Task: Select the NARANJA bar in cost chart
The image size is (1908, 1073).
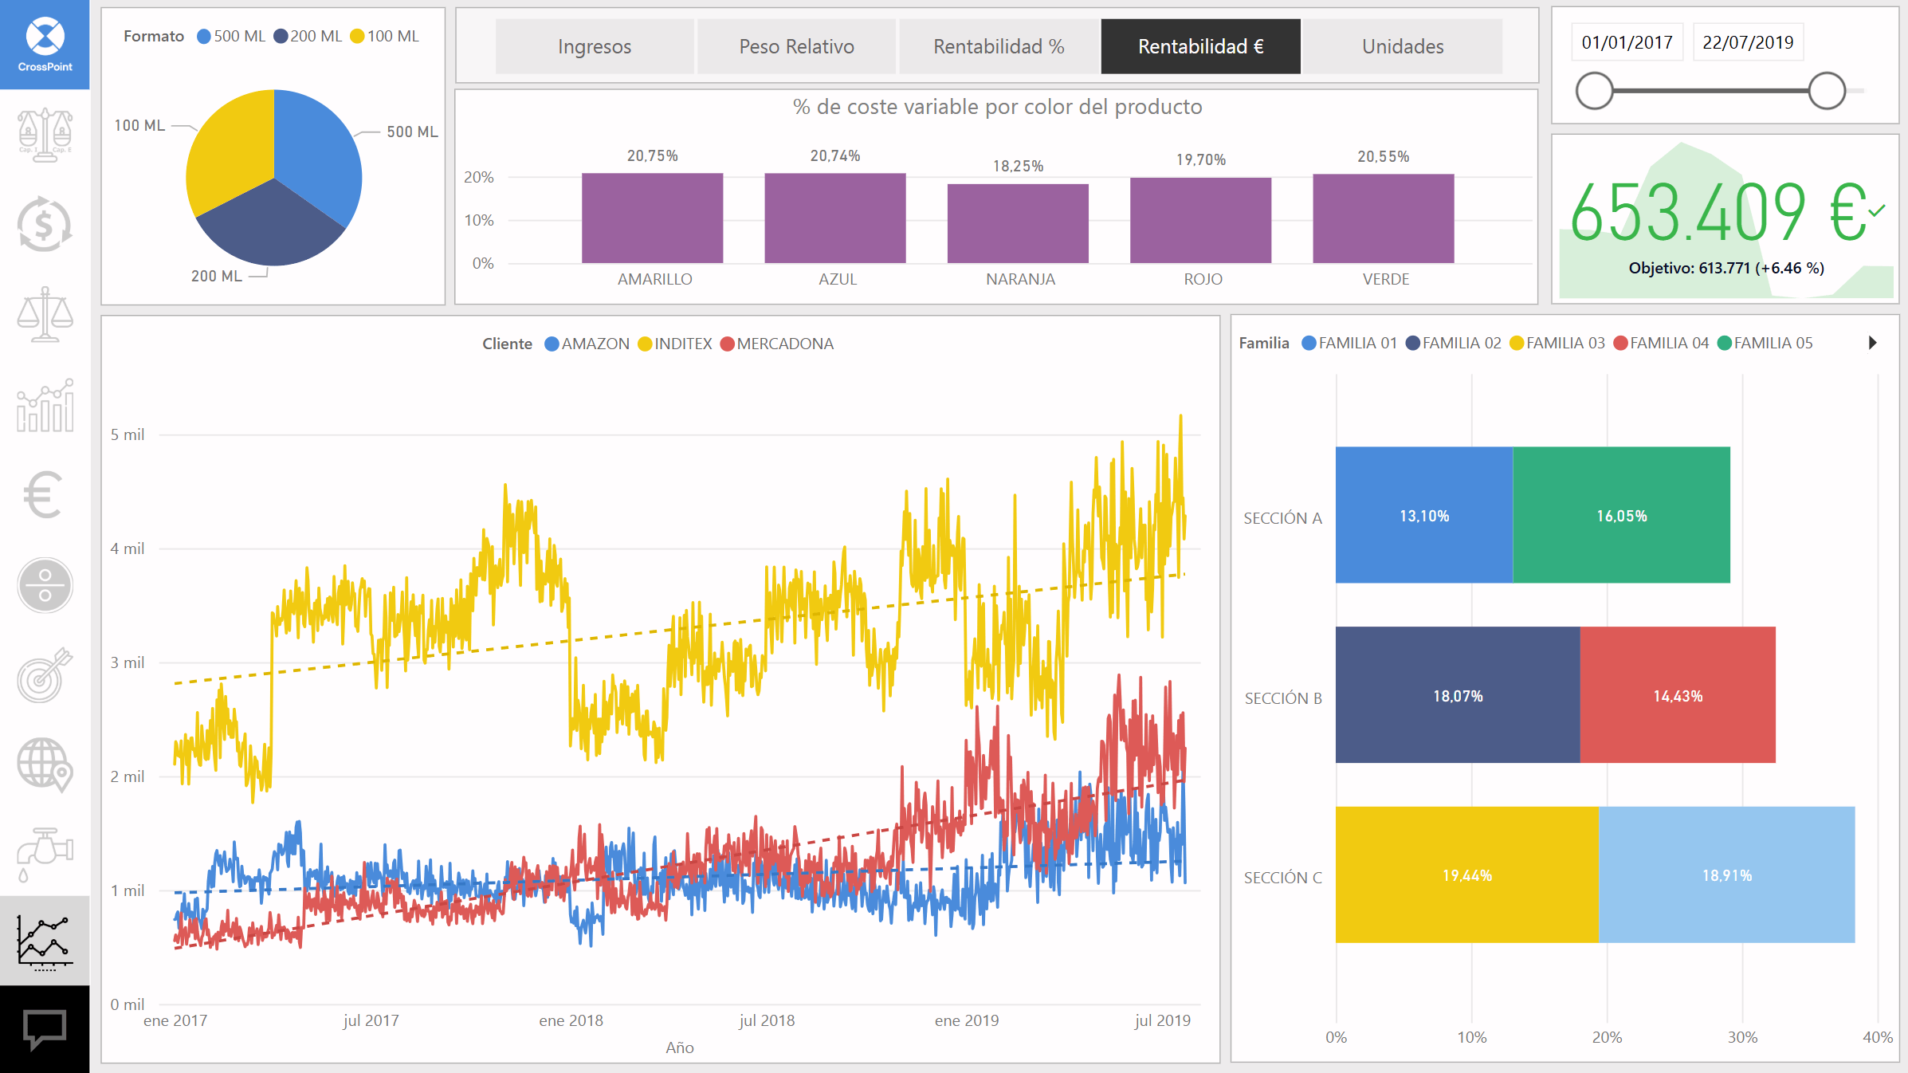Action: [x=1018, y=223]
